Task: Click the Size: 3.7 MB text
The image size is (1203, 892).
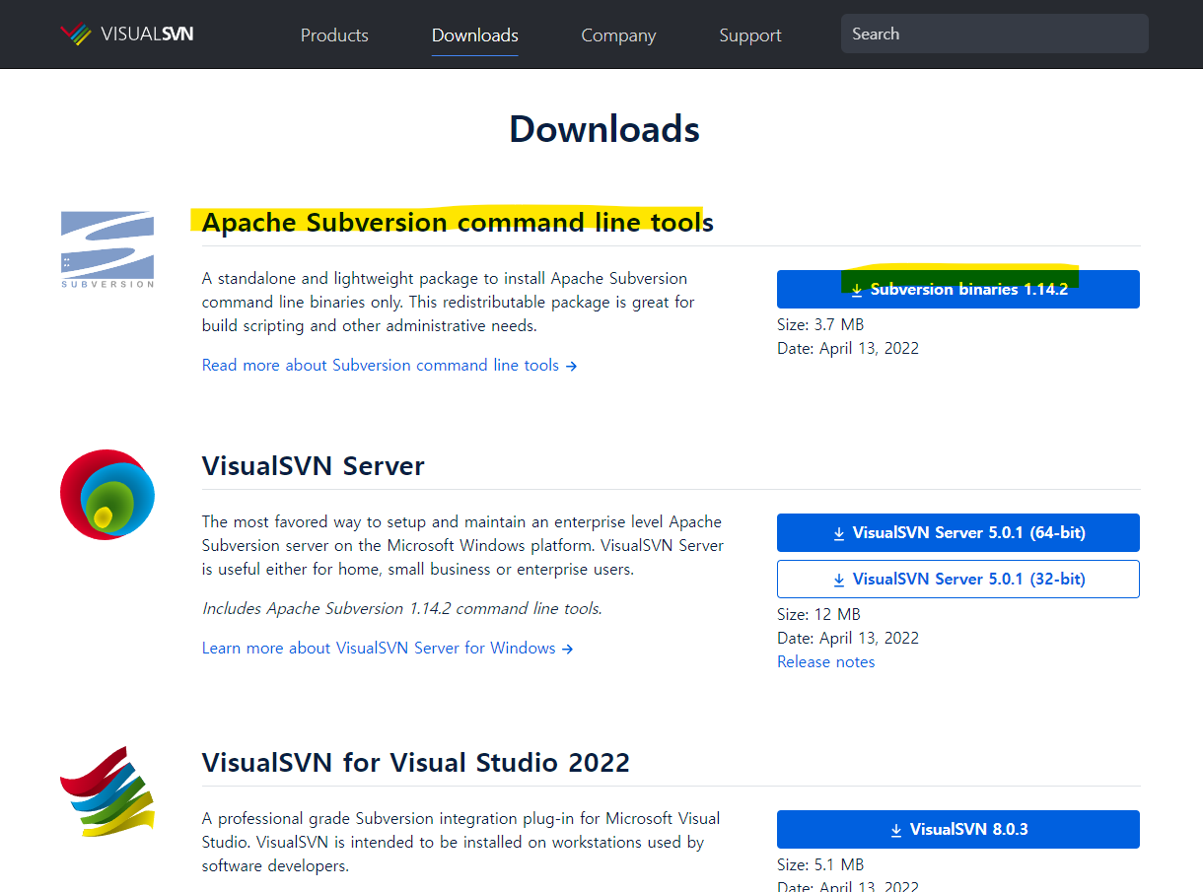Action: 820,324
